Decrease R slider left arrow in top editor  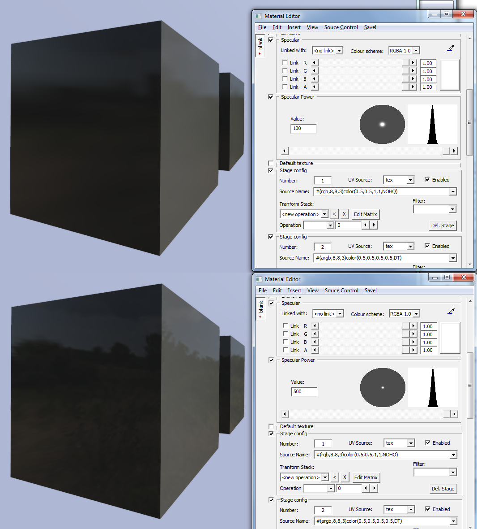point(315,63)
